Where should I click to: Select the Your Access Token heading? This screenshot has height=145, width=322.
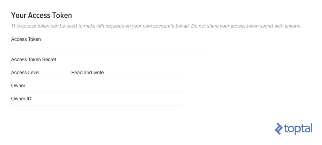pyautogui.click(x=42, y=15)
